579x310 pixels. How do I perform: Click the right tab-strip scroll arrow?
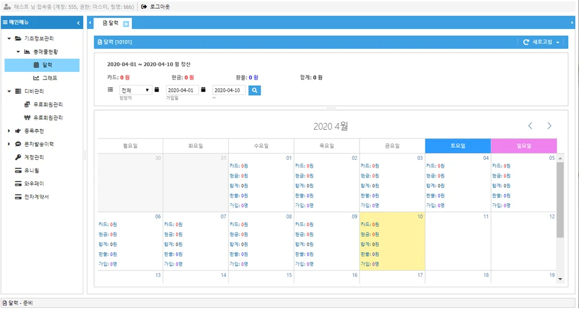(x=573, y=23)
